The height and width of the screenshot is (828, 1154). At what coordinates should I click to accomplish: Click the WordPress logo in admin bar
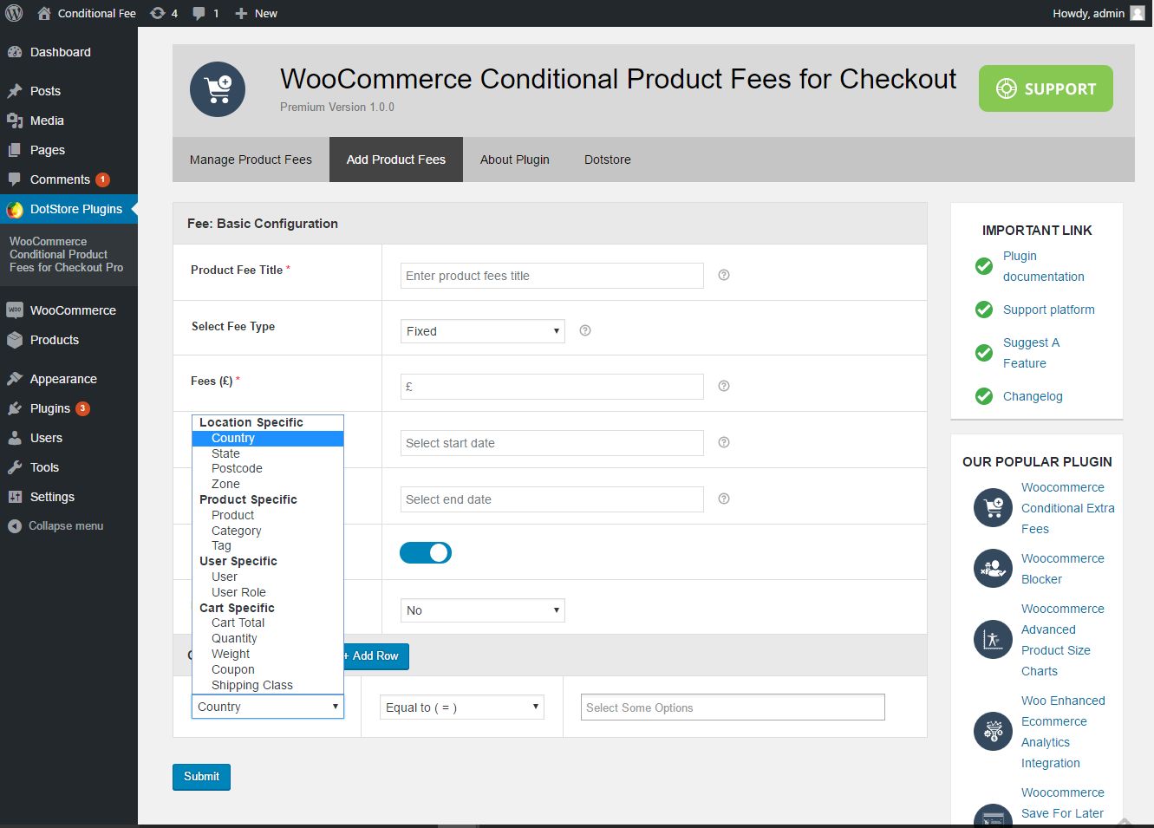[14, 13]
